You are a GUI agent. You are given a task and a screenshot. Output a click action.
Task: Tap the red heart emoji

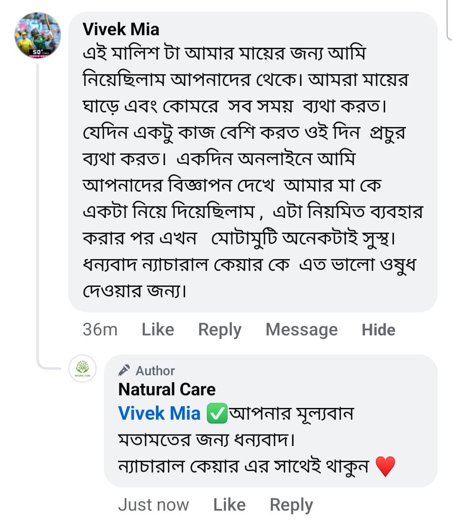click(385, 467)
